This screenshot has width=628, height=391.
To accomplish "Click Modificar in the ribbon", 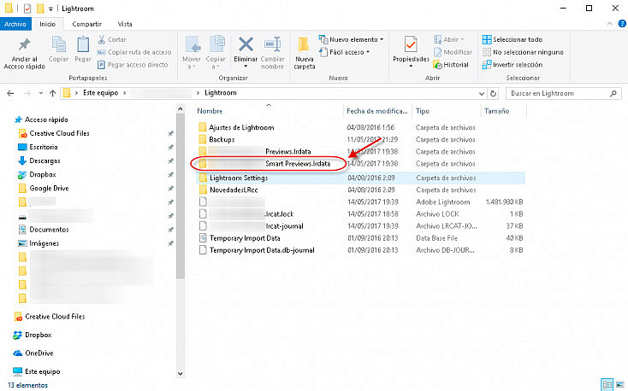I will coord(453,52).
